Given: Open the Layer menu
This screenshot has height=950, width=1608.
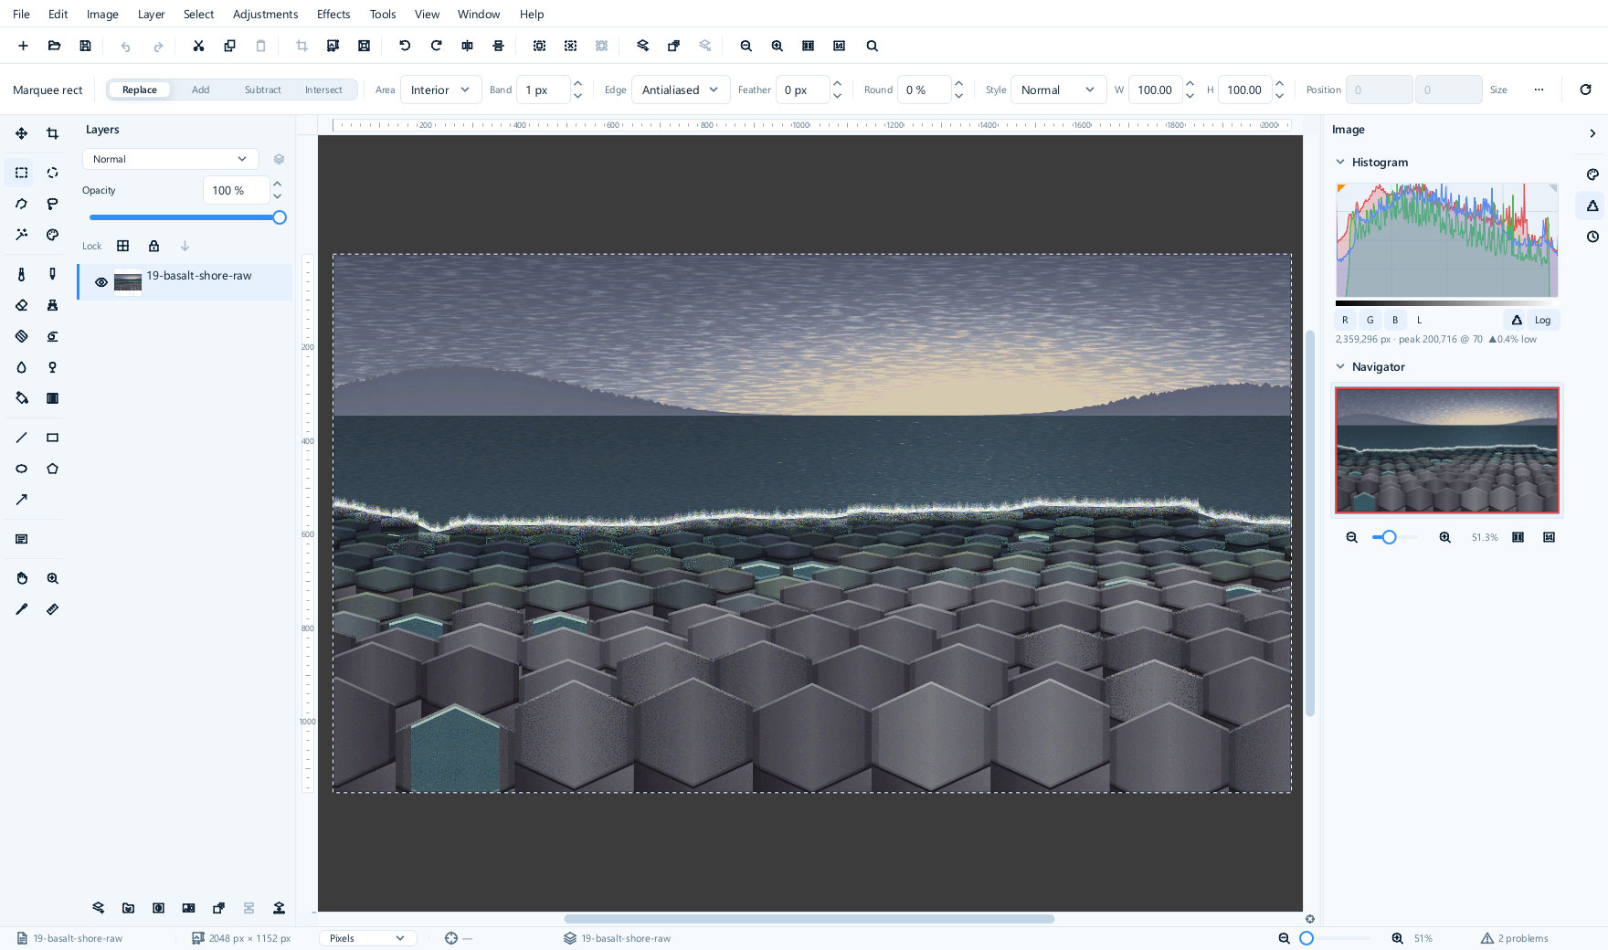Looking at the screenshot, I should click(x=151, y=14).
